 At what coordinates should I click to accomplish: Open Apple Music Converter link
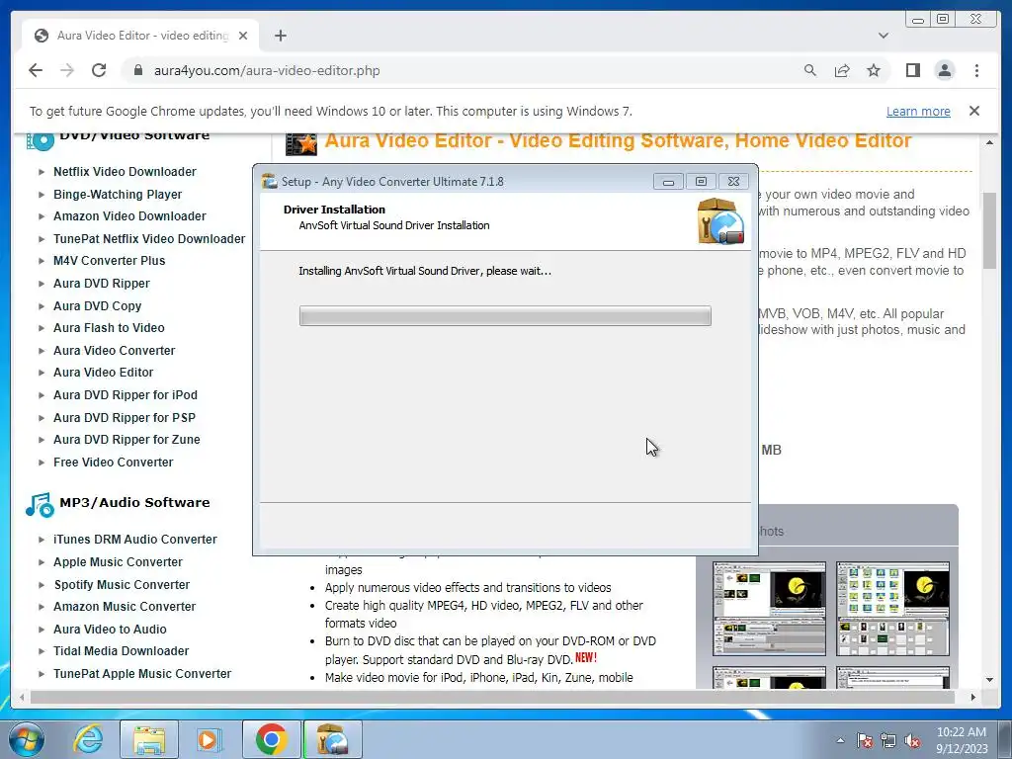coord(118,562)
